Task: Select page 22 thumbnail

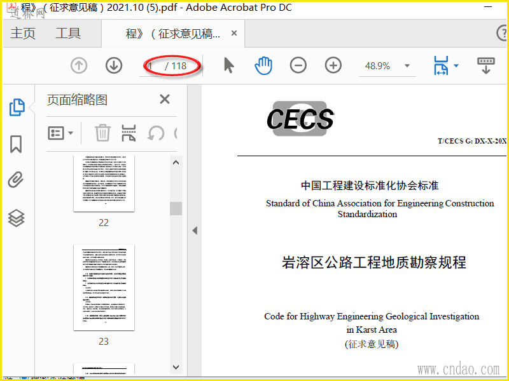Action: [104, 184]
